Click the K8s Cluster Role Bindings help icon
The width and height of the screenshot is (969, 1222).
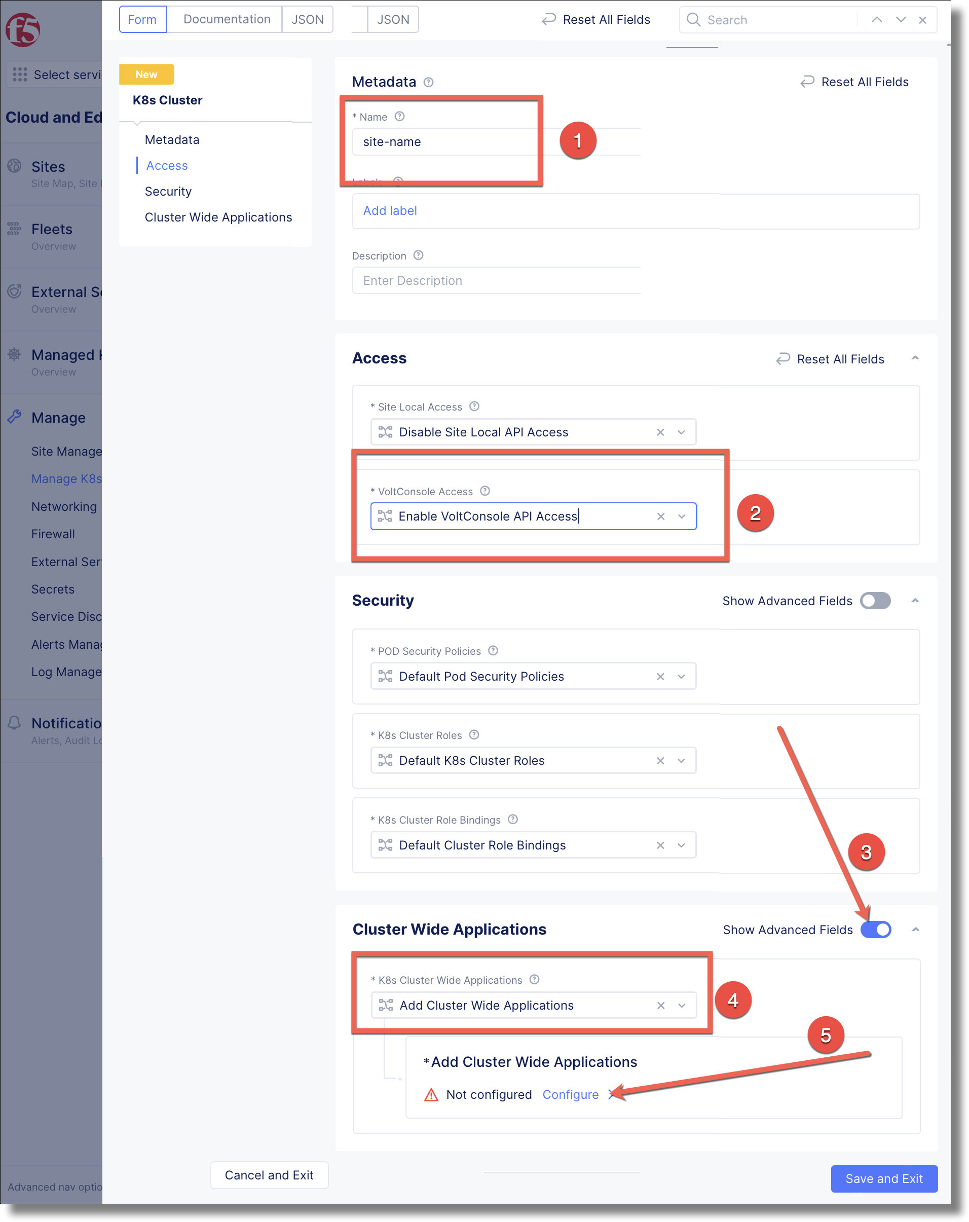(x=513, y=819)
